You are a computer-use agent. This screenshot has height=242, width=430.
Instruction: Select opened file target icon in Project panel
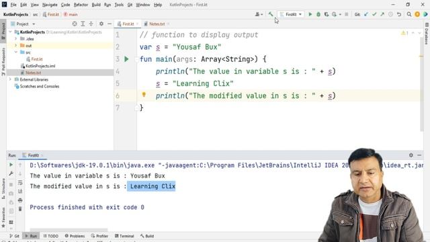[75, 24]
